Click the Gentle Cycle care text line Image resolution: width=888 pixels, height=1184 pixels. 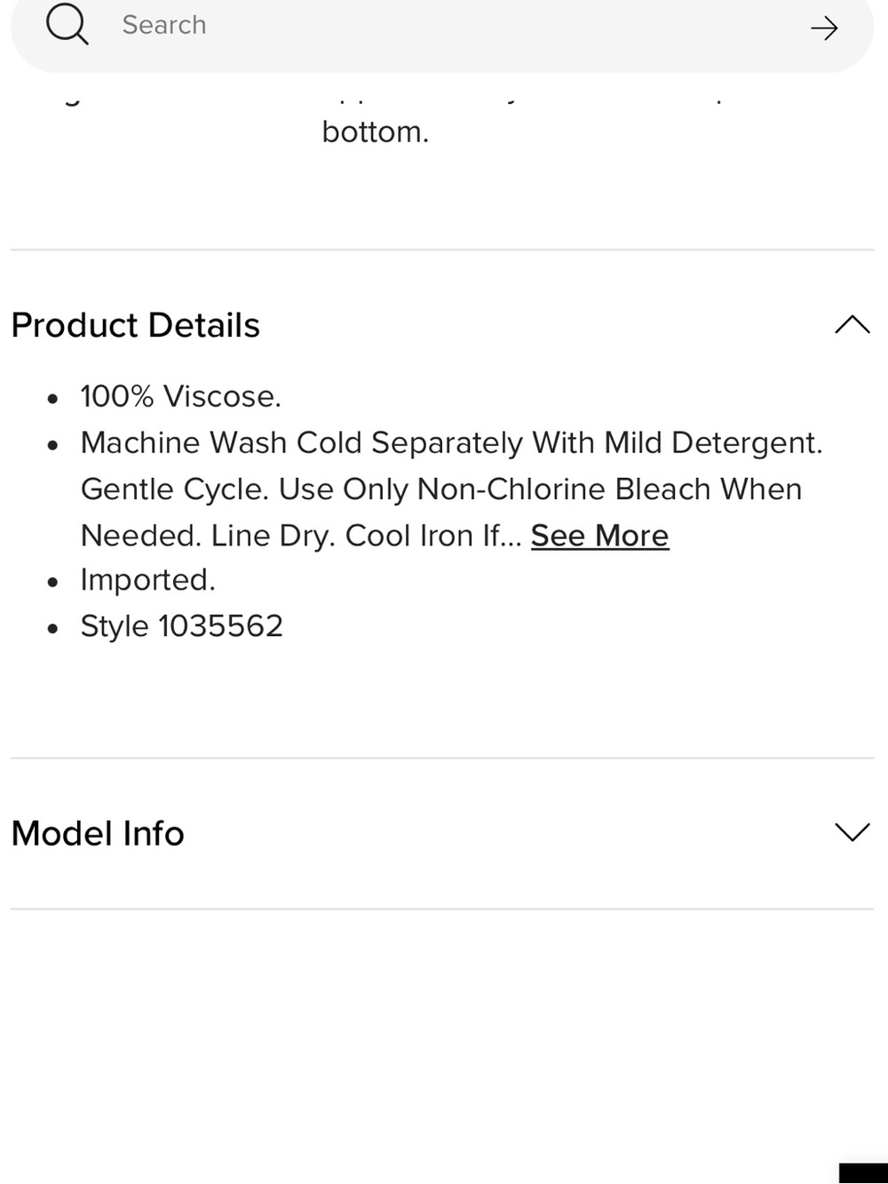tap(441, 489)
